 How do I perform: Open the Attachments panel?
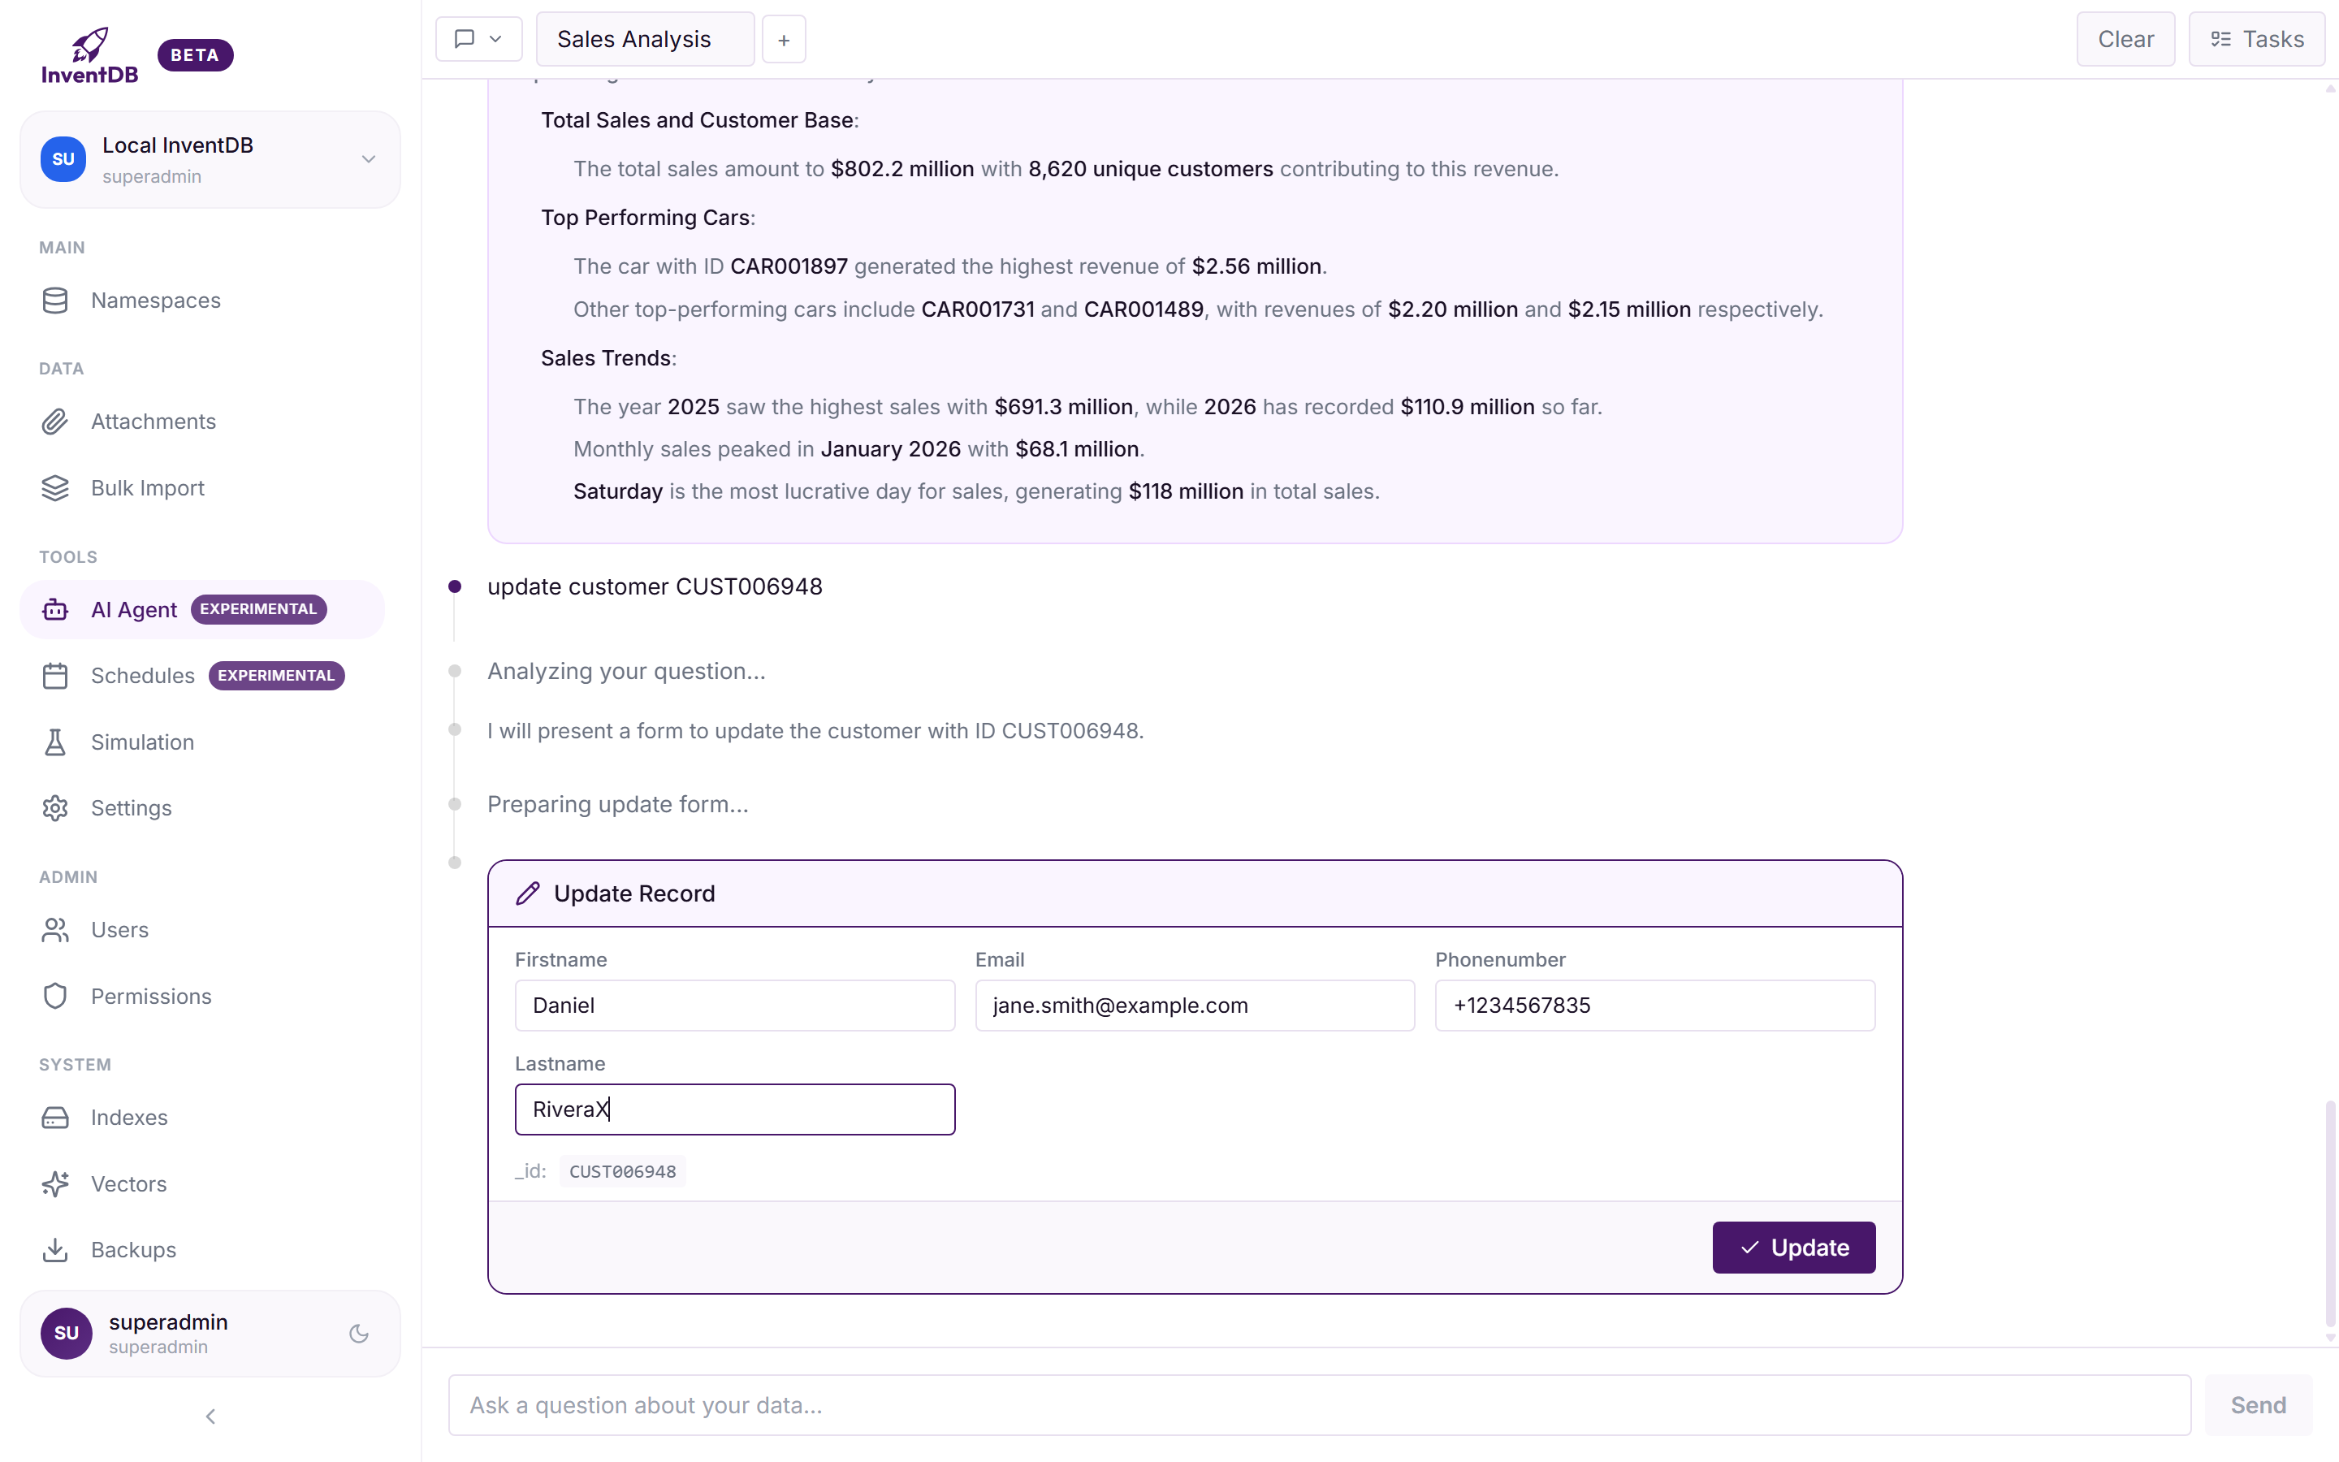pyautogui.click(x=153, y=422)
